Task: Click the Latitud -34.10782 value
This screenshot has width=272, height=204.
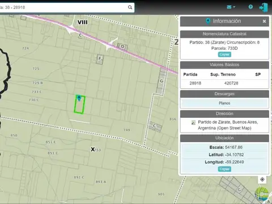Action: coord(235,155)
